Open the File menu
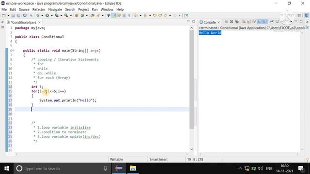The width and height of the screenshot is (310, 174). click(x=4, y=10)
